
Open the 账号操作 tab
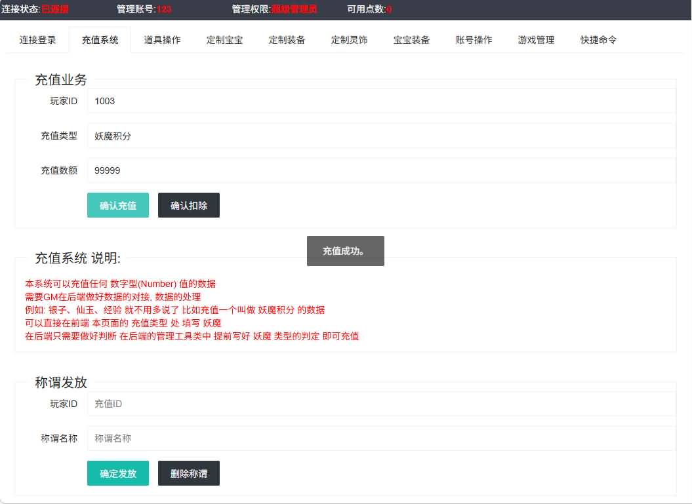click(x=474, y=40)
